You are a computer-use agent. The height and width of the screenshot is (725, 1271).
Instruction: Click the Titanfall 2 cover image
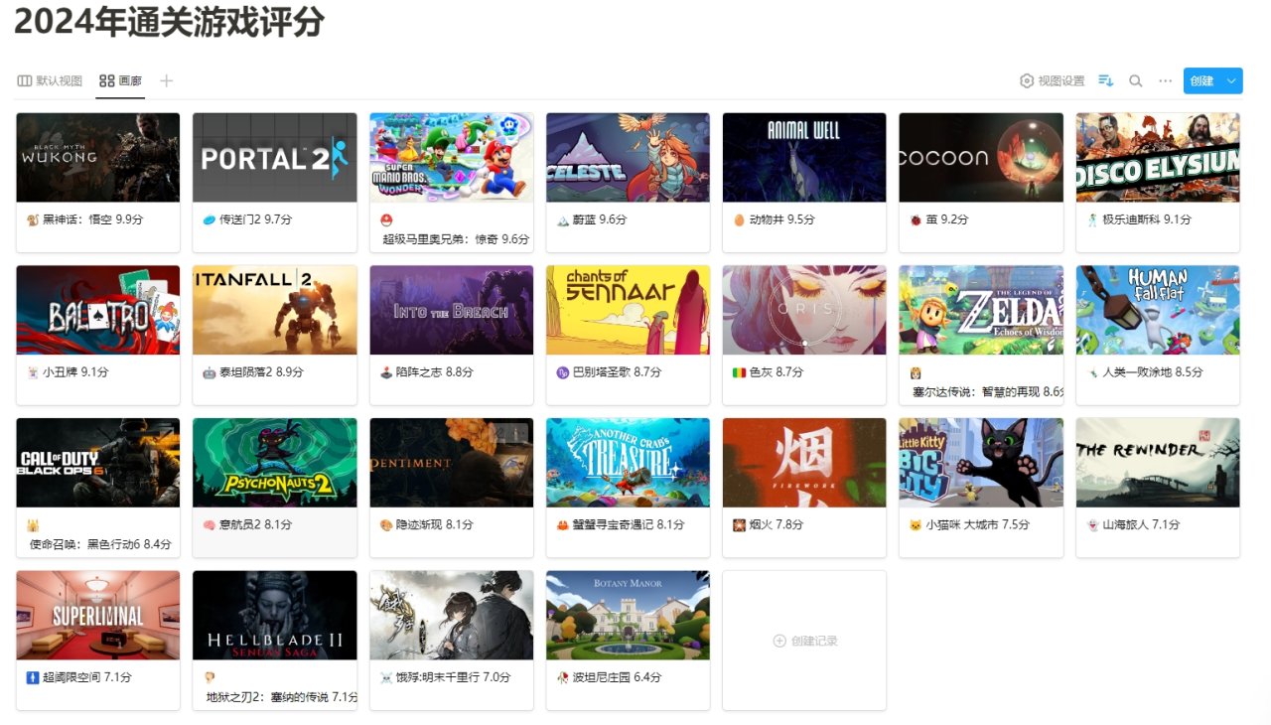coord(275,310)
